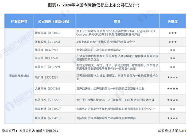Click the chart title 图表1：2024年中国专网通信行业上市公司汇总(一)
Viewport: 187px width, 136px height.
tap(93, 5)
